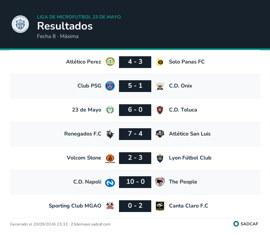
Task: Click The People team crest
Action: click(x=160, y=182)
